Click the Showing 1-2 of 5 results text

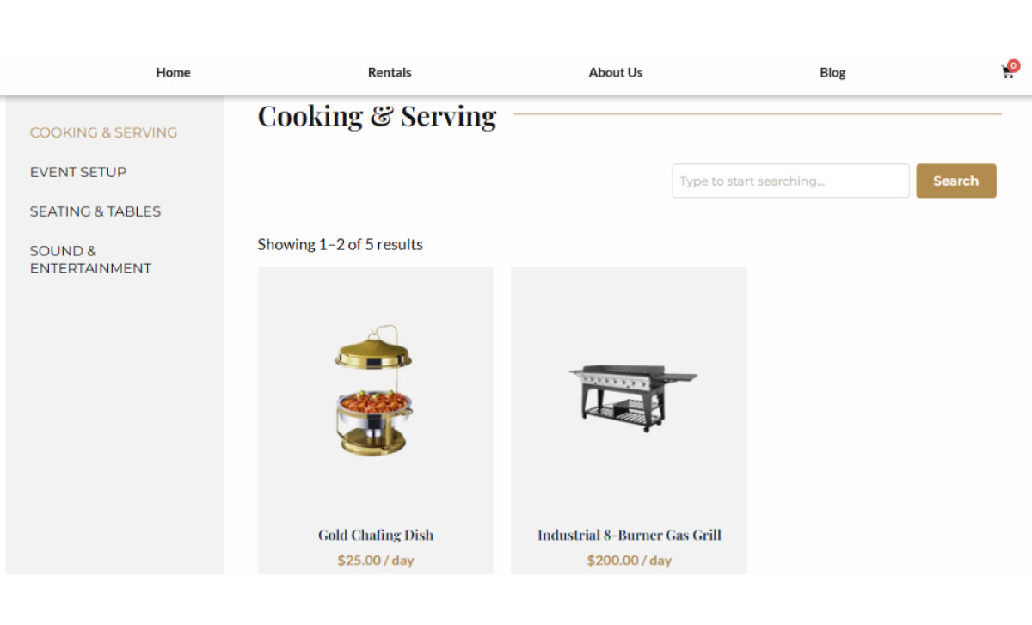340,244
